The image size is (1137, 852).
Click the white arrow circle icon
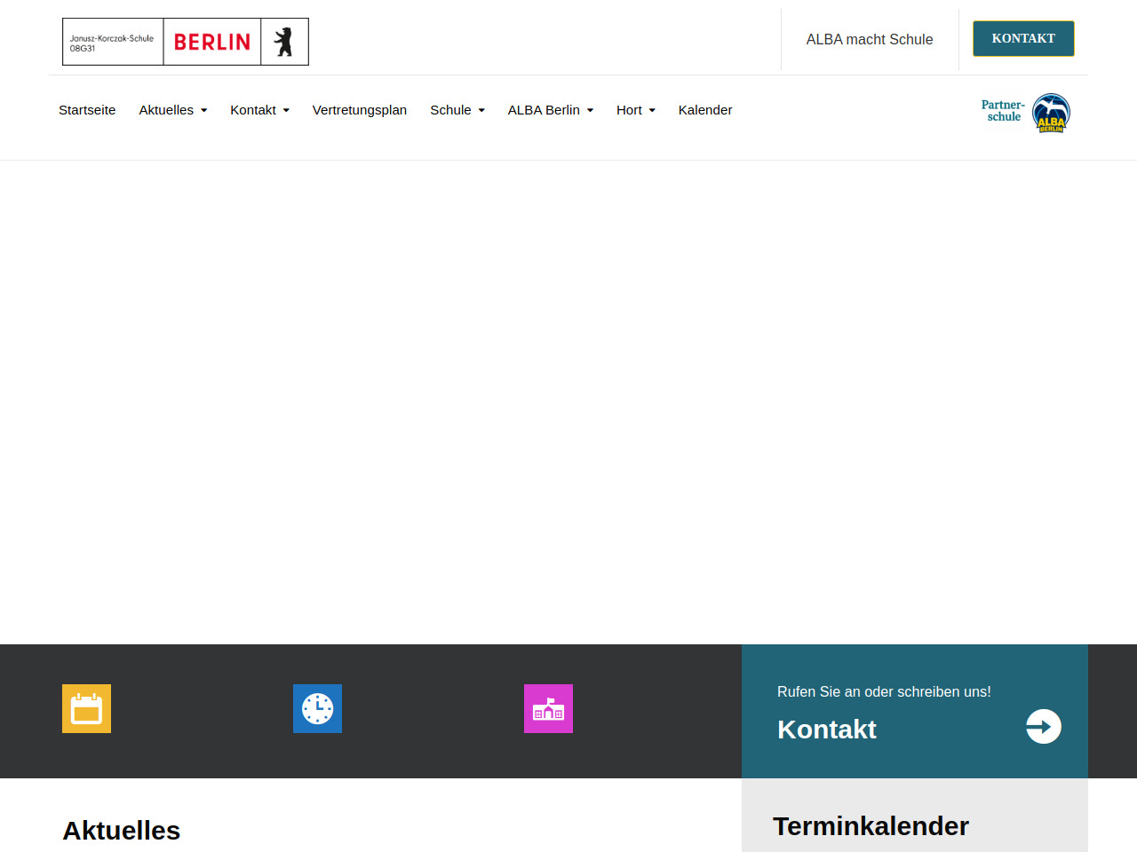(x=1043, y=727)
